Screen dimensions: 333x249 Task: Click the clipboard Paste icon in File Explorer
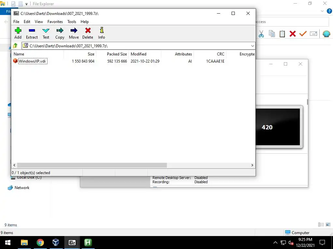282,34
